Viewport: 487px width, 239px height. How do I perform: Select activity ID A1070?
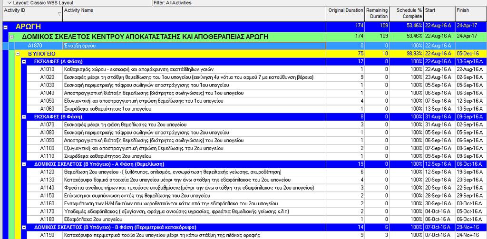pyautogui.click(x=47, y=125)
